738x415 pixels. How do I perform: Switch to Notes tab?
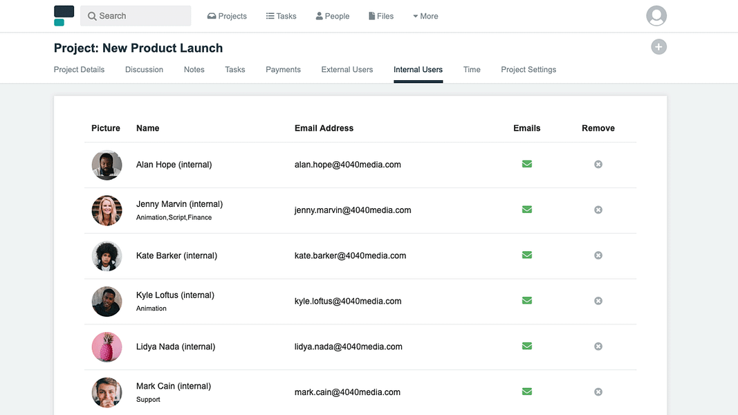pyautogui.click(x=194, y=70)
